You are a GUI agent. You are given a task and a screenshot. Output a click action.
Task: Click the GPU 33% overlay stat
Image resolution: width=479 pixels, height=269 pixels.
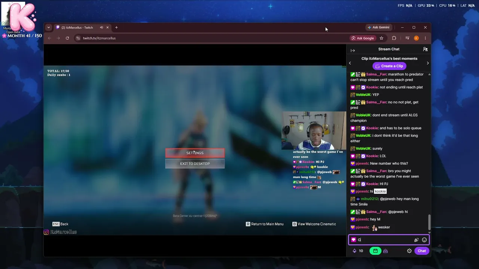click(426, 6)
